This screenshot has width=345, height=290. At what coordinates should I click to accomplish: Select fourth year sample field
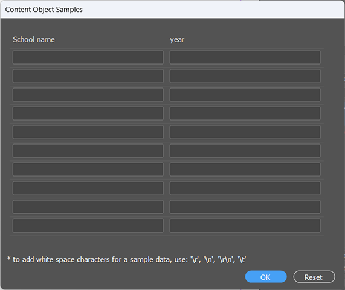[x=245, y=113]
